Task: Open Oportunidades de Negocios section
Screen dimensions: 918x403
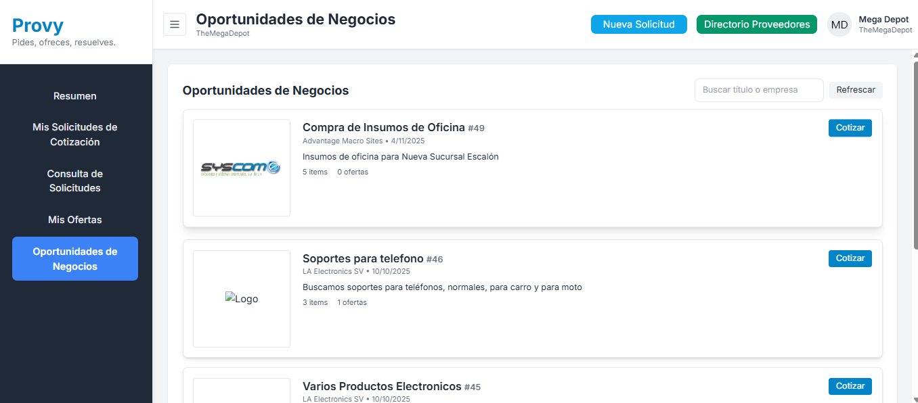Action: tap(74, 258)
